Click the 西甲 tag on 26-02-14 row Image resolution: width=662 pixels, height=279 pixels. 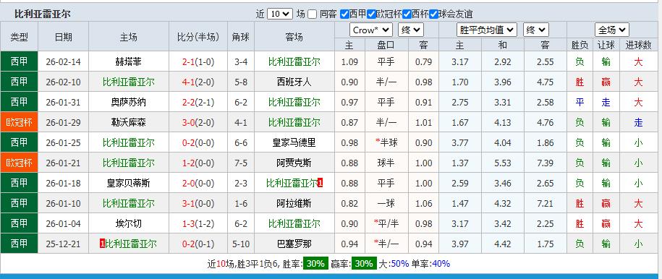(x=19, y=61)
